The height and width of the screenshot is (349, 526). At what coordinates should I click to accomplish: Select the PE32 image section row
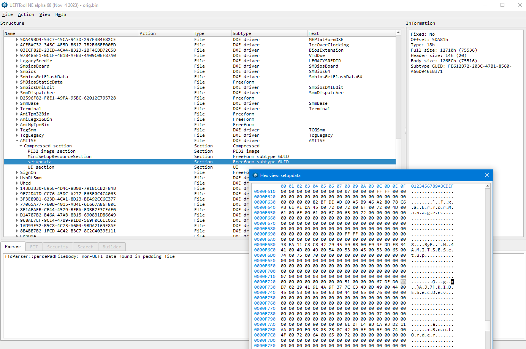(x=51, y=151)
